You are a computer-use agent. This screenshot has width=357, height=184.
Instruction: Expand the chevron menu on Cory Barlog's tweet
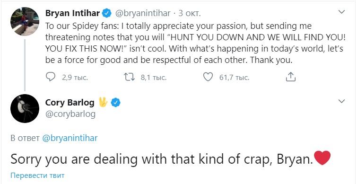pyautogui.click(x=341, y=101)
